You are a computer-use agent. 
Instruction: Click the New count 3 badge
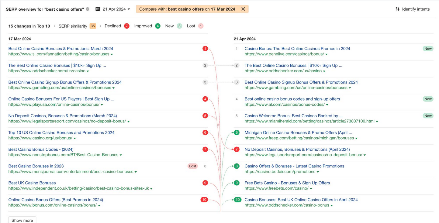coord(179,26)
